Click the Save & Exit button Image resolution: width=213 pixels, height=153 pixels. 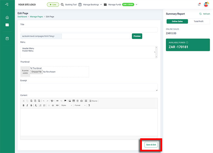(x=151, y=145)
